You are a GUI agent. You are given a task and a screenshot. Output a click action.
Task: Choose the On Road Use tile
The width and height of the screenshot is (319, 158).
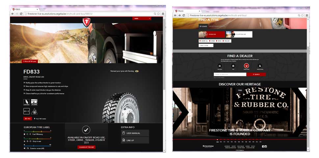tap(212, 34)
